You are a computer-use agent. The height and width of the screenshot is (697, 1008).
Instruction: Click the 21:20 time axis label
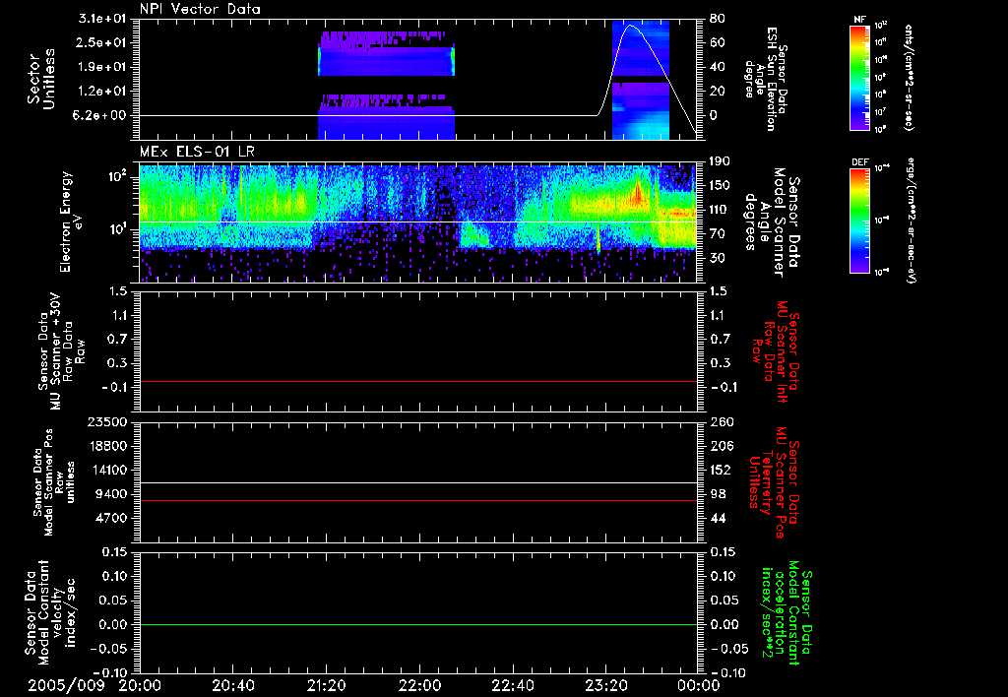point(328,685)
